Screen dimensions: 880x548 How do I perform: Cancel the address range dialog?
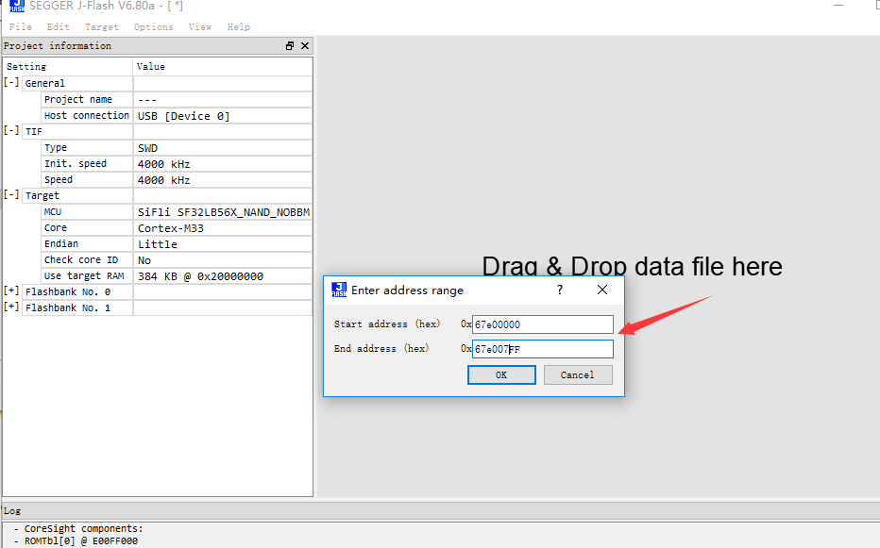(x=578, y=374)
